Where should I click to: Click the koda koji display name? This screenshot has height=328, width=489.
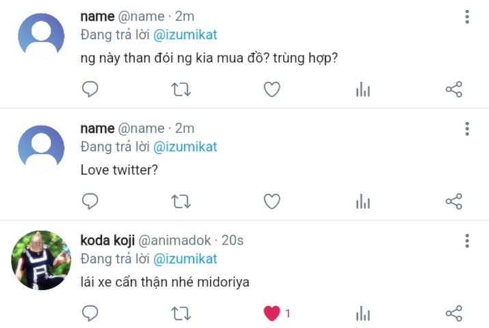click(107, 241)
